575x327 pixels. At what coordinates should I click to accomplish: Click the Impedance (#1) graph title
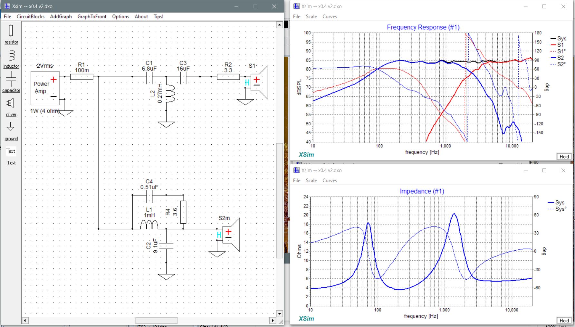[x=422, y=191]
